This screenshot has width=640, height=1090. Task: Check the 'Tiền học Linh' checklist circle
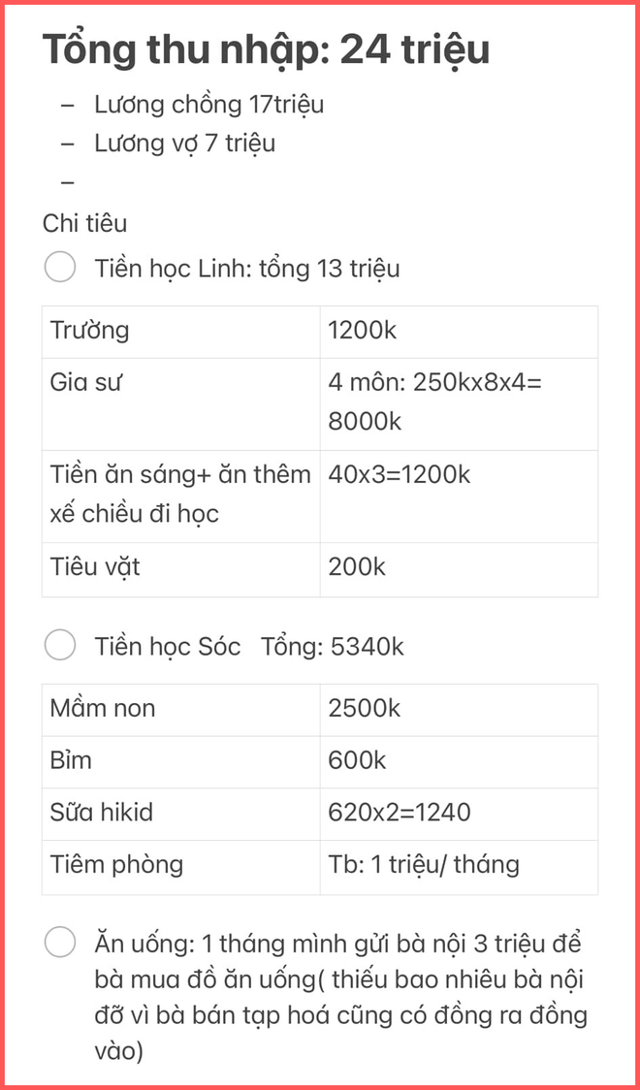click(x=60, y=268)
